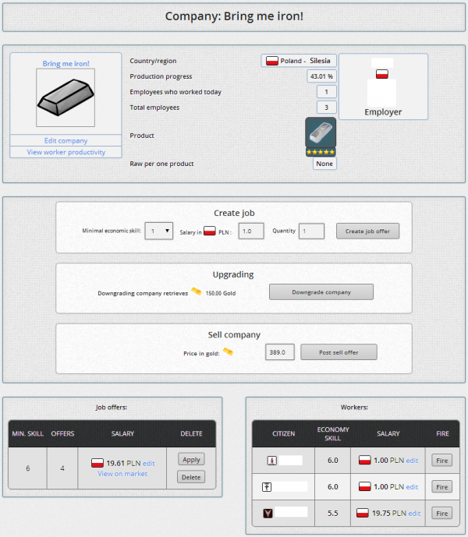Click flag icon beside 19.61 PLN job offer

[97, 463]
